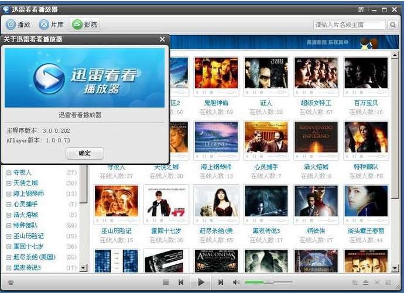Close the 关于迅雷看看播放器 dialog
404x293 pixels.
[x=162, y=39]
